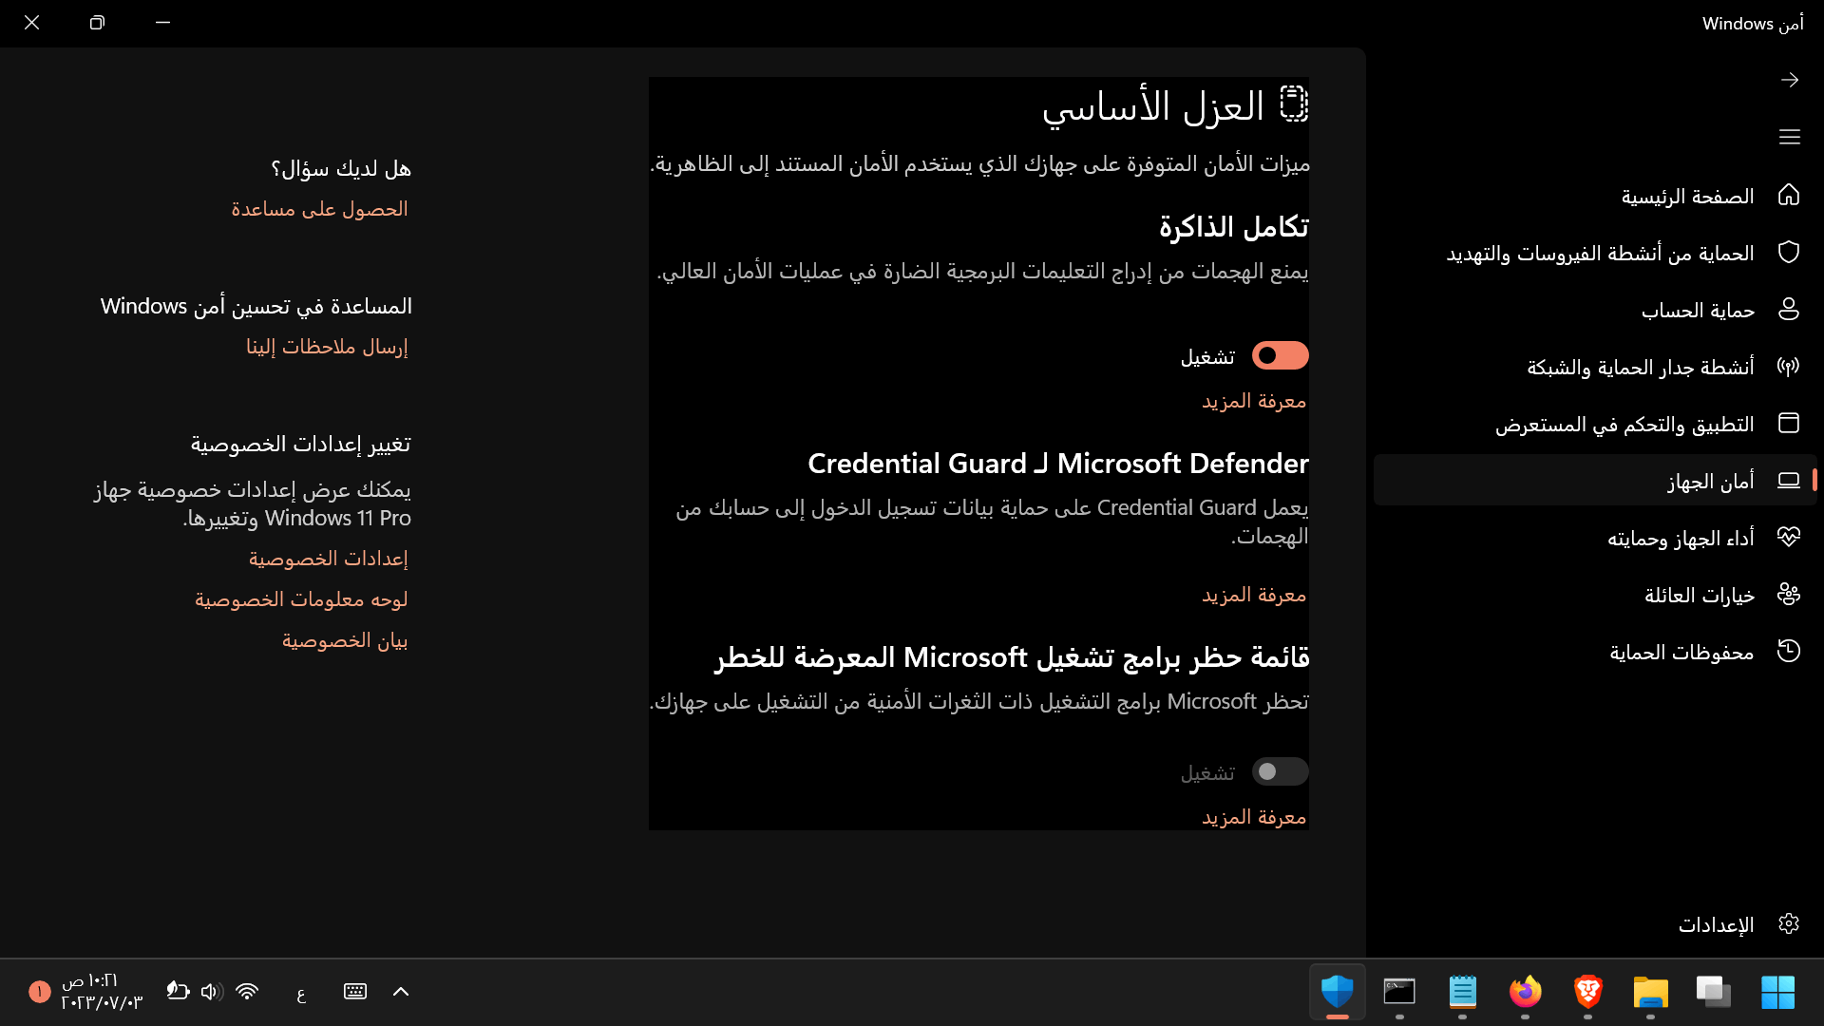Open Firewall & network protection antenna icon
The height and width of the screenshot is (1026, 1824).
(x=1789, y=367)
